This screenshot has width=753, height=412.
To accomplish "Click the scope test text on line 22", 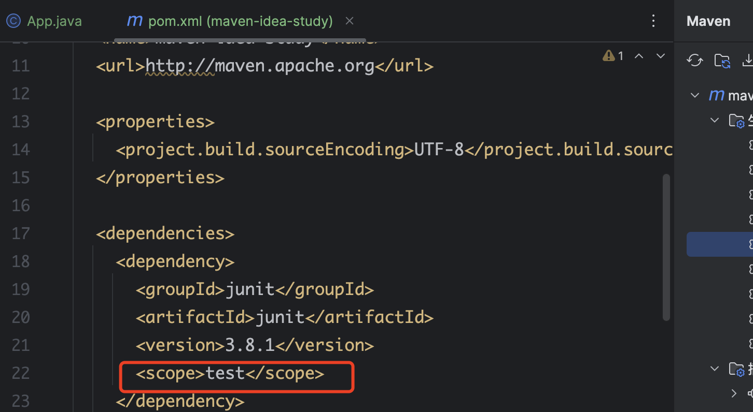I will click(230, 373).
